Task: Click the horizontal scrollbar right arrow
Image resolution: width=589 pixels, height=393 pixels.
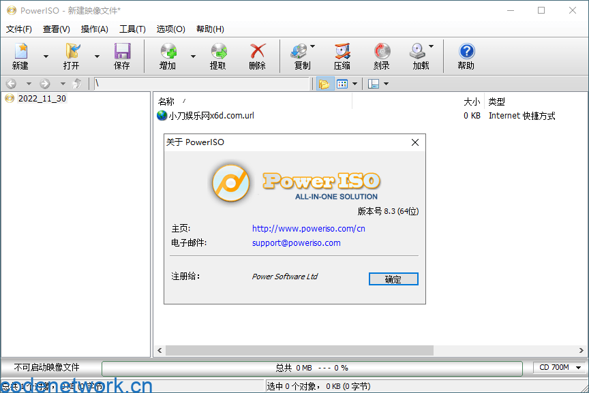Action: coord(581,350)
